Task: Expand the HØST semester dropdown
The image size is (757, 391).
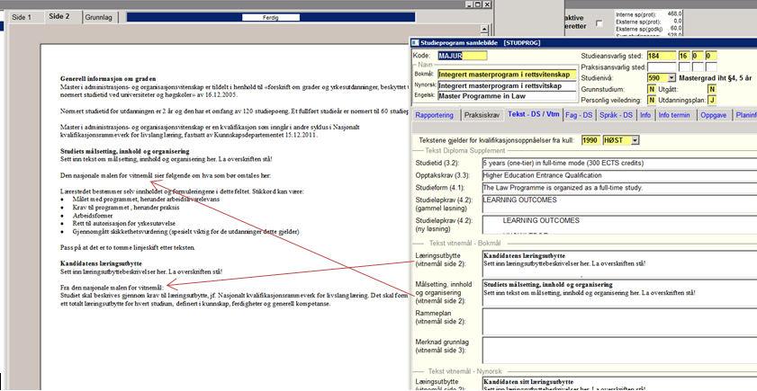Action: click(x=636, y=140)
